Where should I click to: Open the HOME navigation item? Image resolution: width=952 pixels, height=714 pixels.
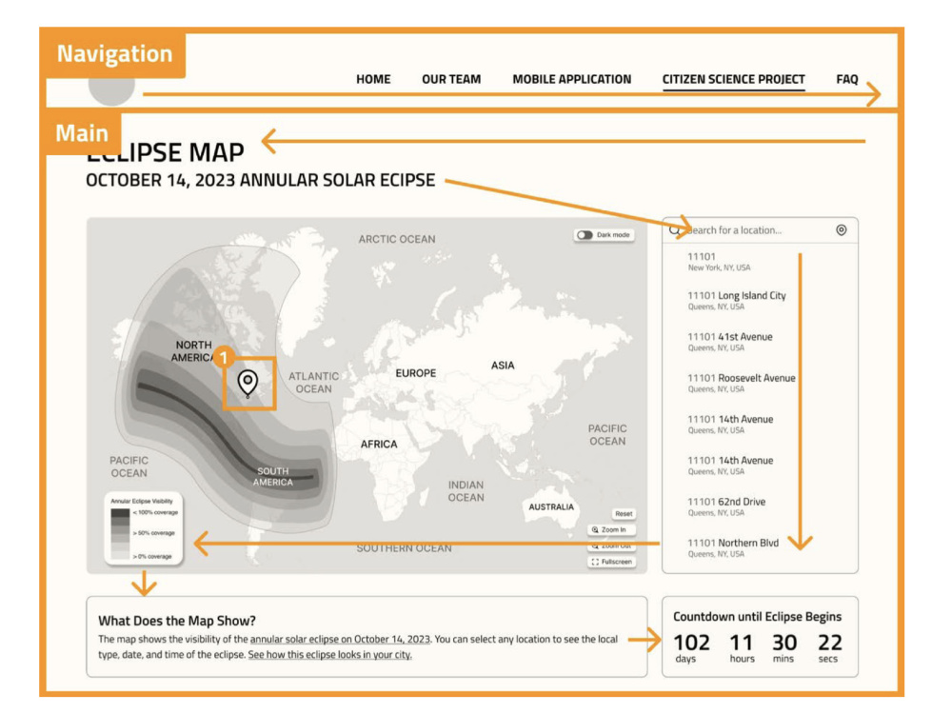point(373,79)
